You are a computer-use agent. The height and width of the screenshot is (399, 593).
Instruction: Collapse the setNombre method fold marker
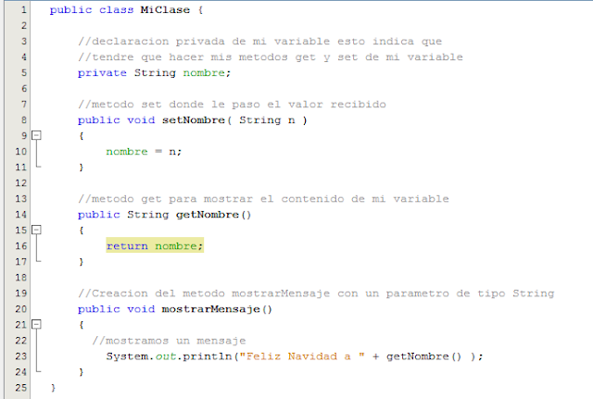click(x=36, y=135)
